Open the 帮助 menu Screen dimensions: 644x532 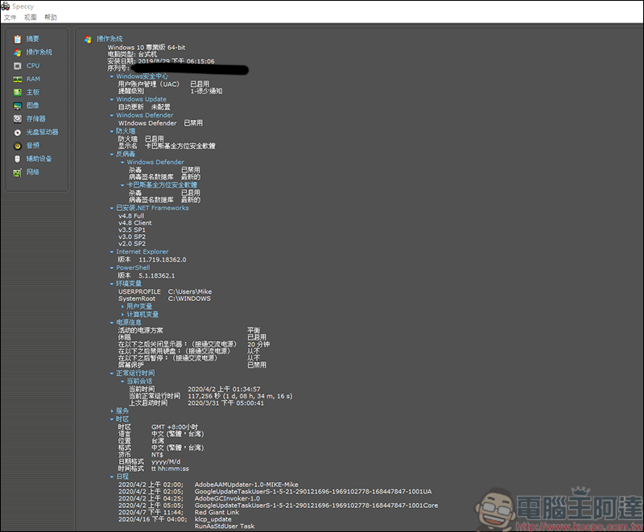(x=51, y=17)
